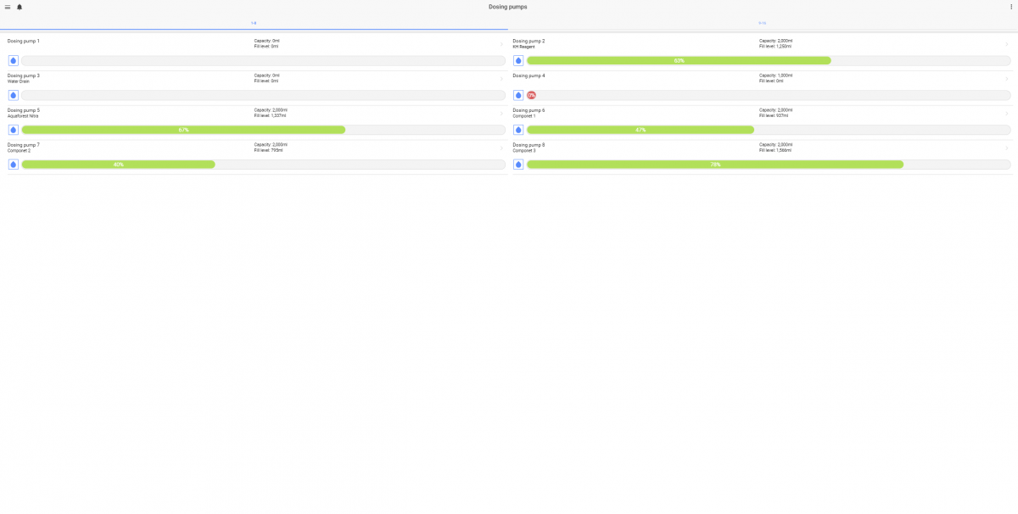Select the 'Dosing pump 7' title

pos(24,145)
